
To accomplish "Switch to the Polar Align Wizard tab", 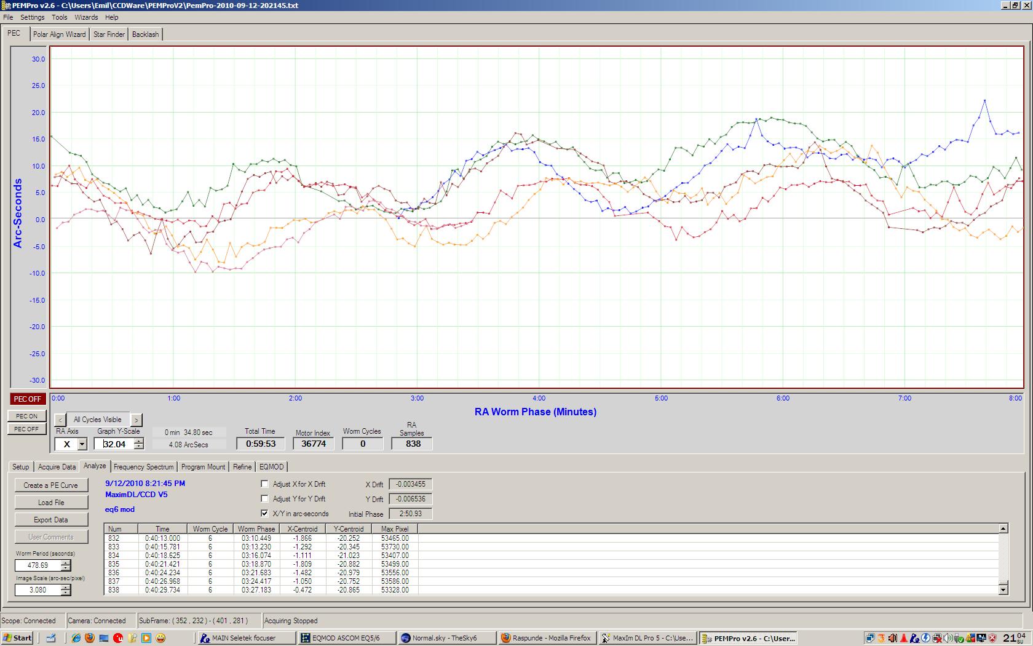I will pos(60,34).
